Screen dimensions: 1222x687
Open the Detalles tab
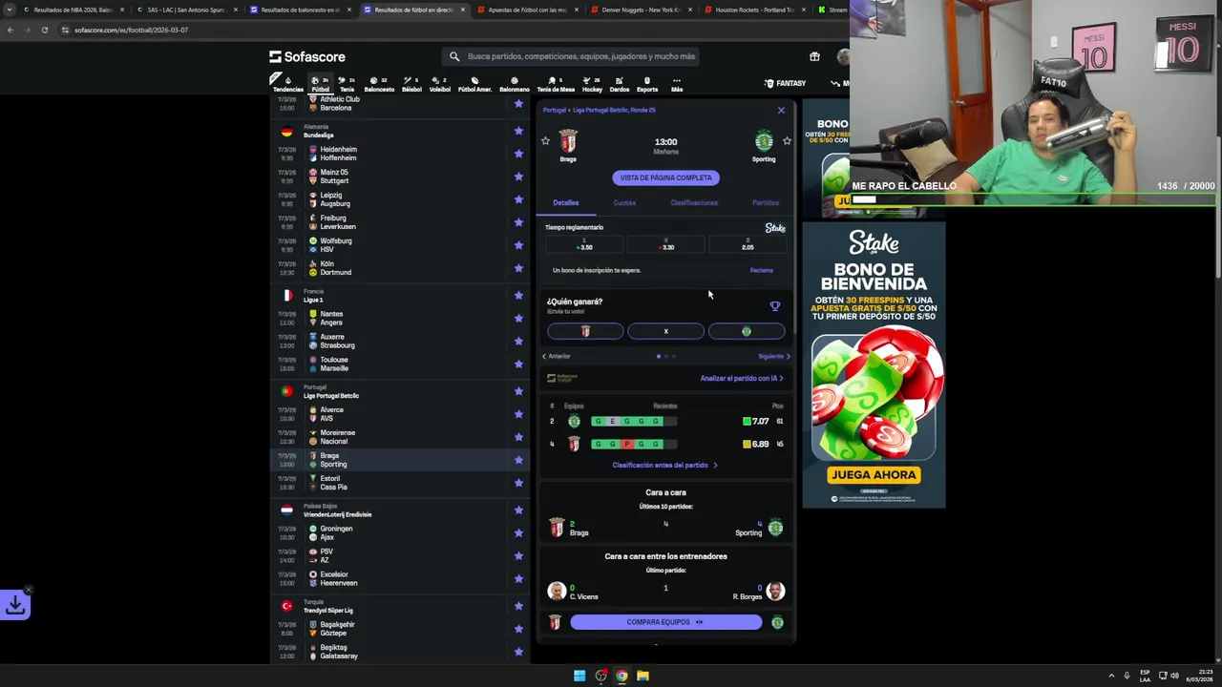(566, 203)
